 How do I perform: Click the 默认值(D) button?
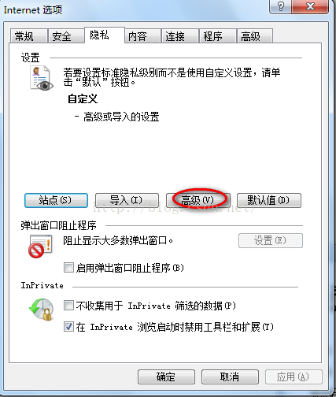click(269, 201)
